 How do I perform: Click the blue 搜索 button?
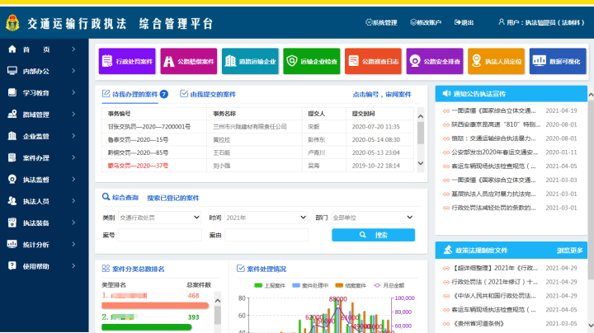tap(373, 235)
